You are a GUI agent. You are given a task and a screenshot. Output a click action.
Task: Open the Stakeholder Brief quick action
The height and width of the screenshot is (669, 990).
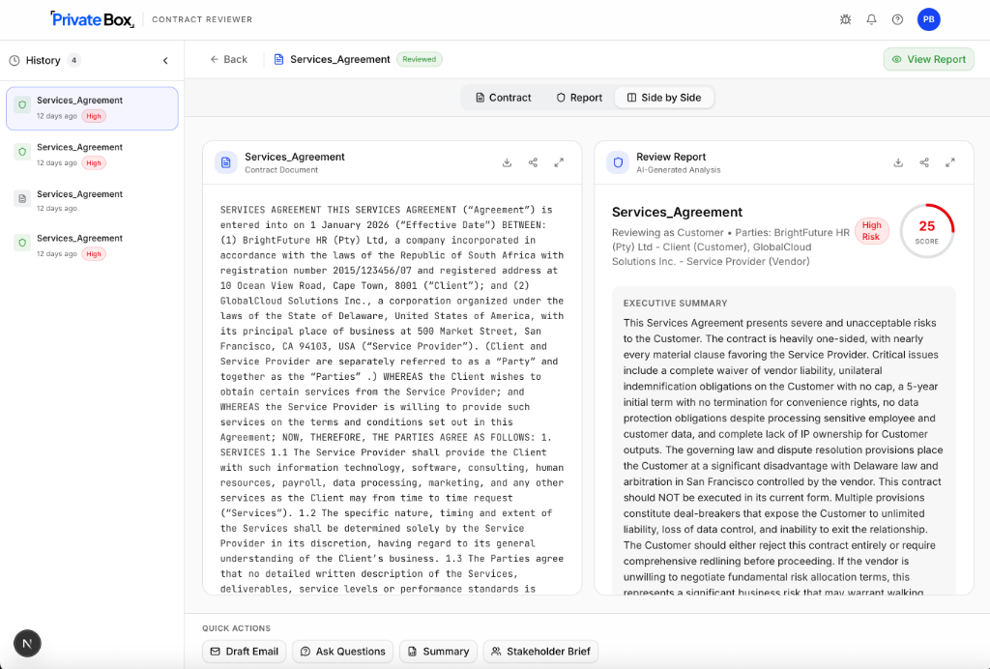[539, 652]
